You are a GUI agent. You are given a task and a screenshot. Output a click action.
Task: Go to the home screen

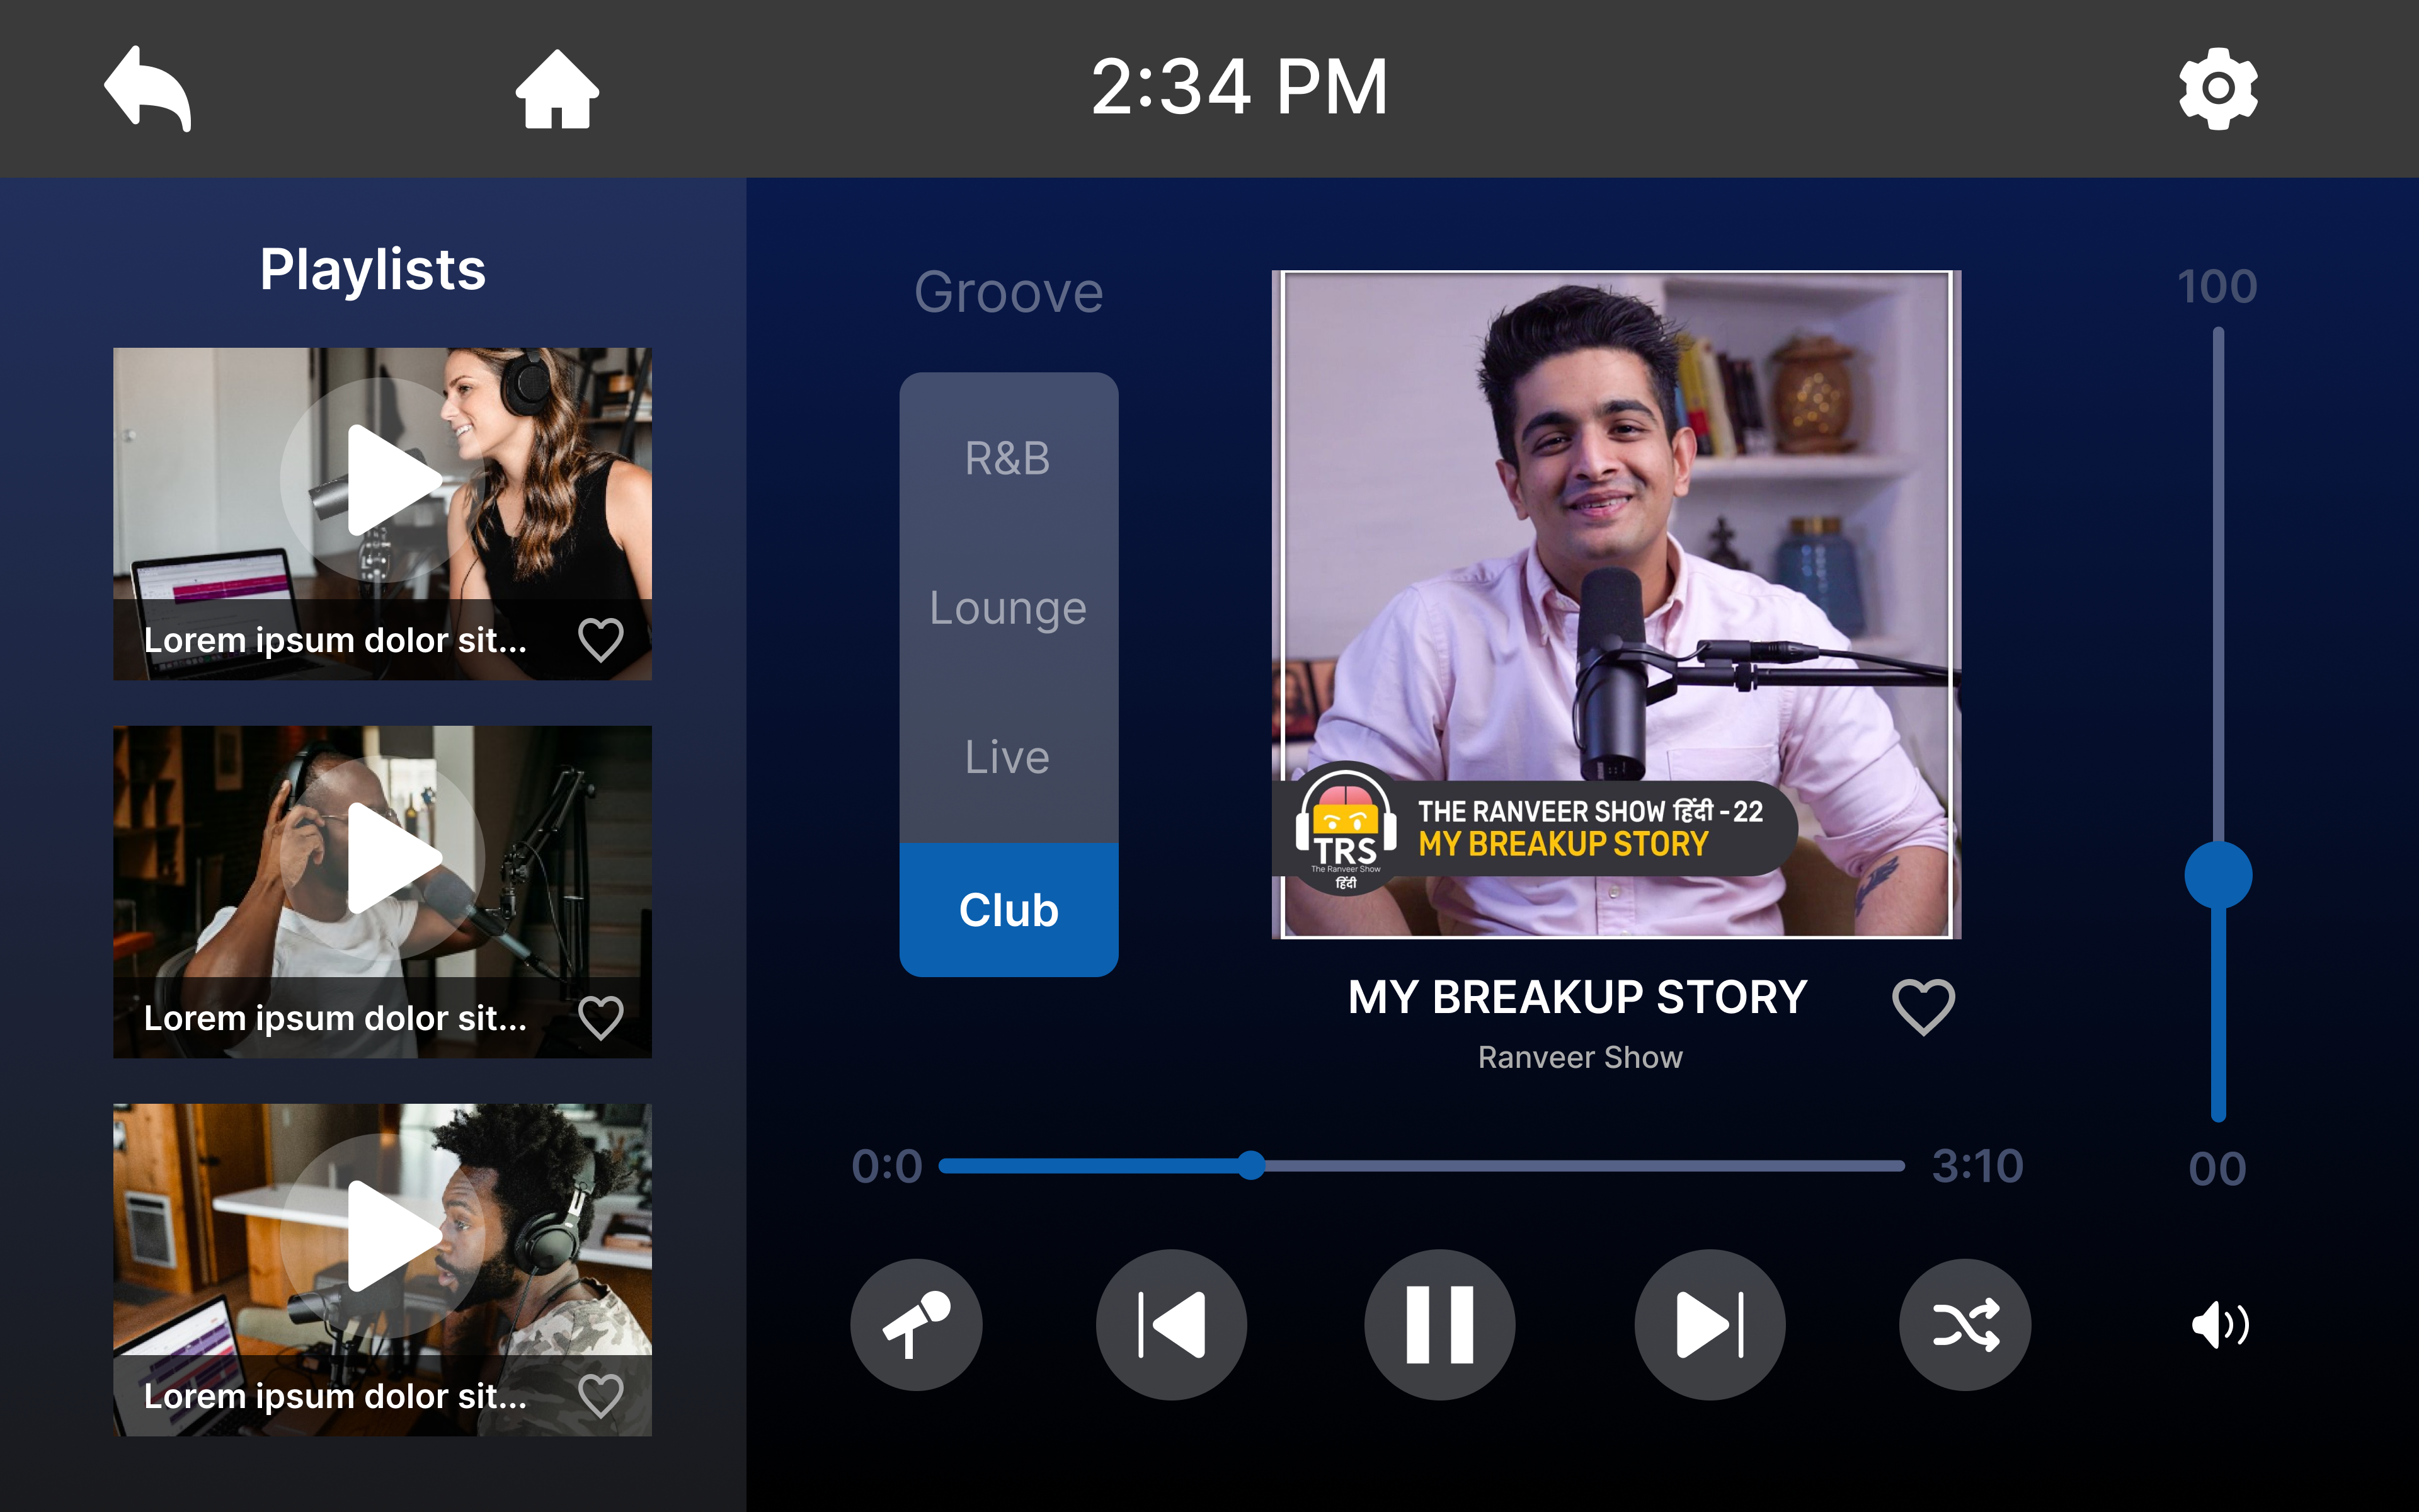click(557, 89)
